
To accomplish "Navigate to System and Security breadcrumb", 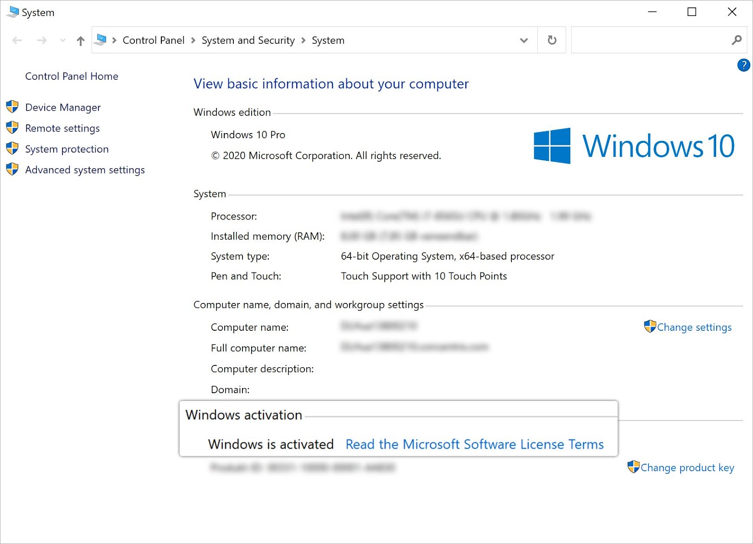I will click(248, 40).
